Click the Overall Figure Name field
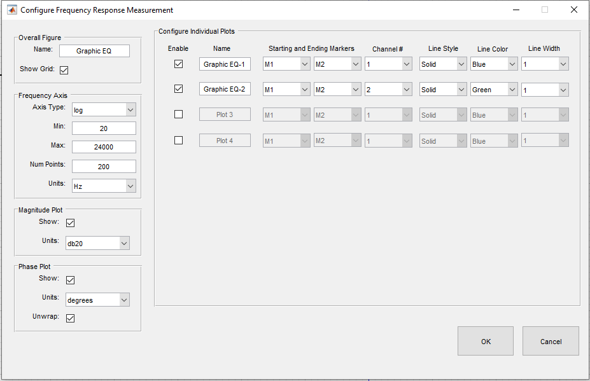This screenshot has height=381, width=590. 94,51
